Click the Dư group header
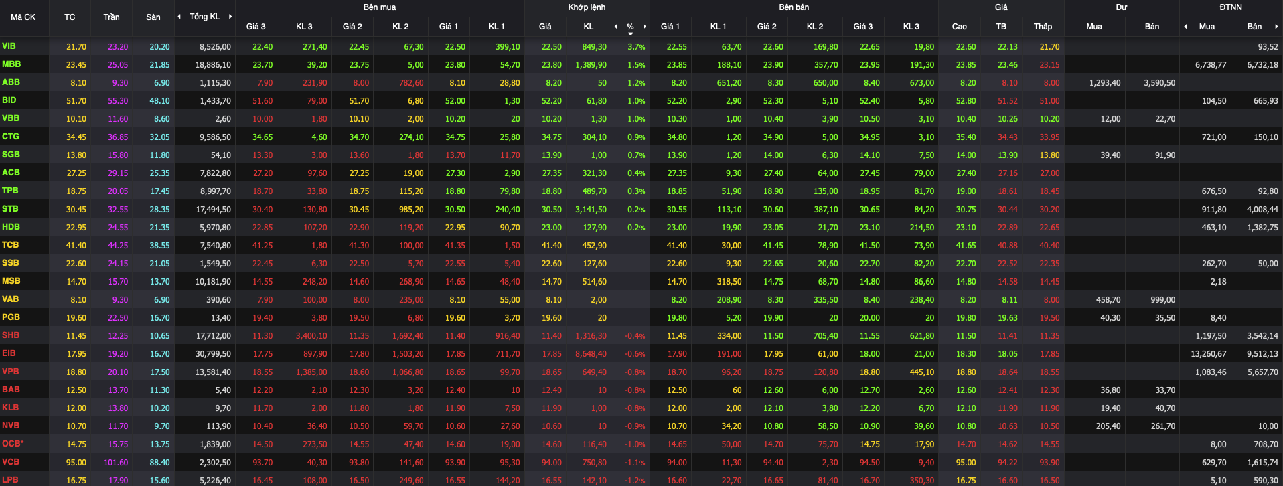Image resolution: width=1283 pixels, height=486 pixels. pyautogui.click(x=1122, y=7)
